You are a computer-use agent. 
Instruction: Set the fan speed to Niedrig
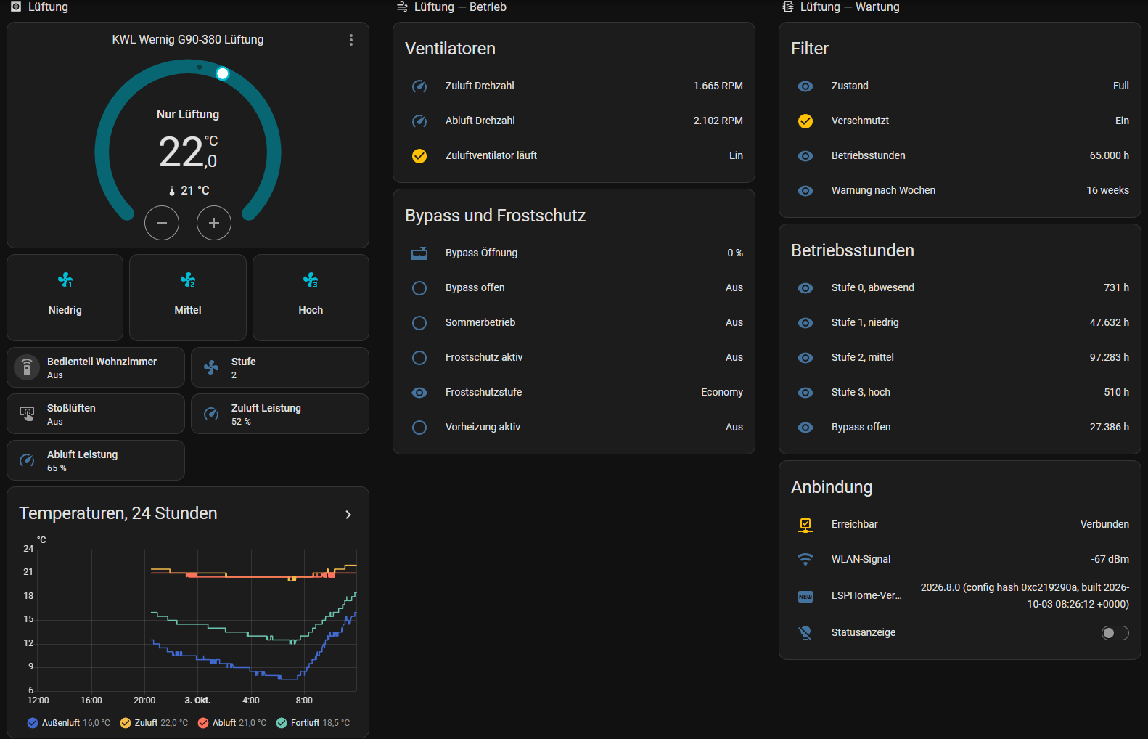(65, 298)
